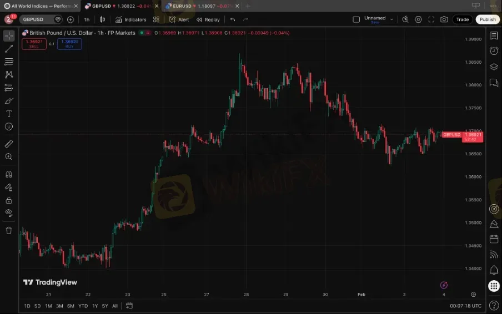The width and height of the screenshot is (502, 314).
Task: Take a chart snapshot with camera icon
Action: tap(444, 19)
